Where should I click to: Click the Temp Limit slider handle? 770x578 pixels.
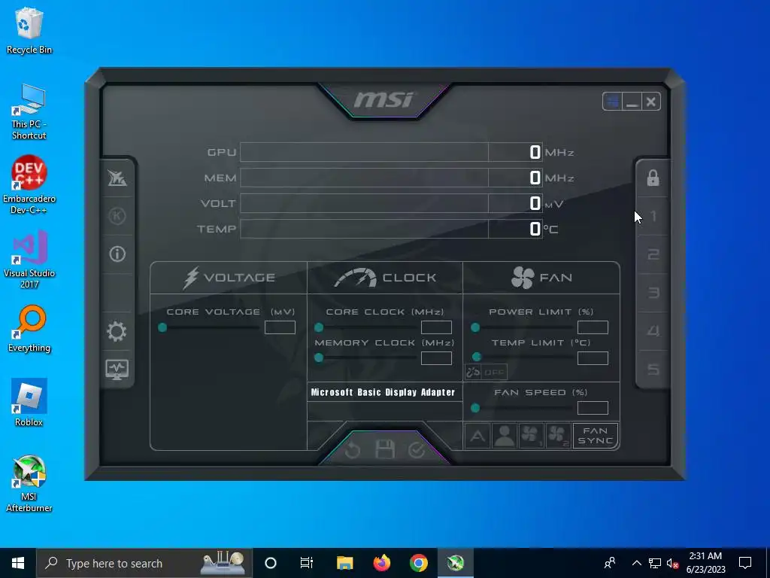point(476,357)
